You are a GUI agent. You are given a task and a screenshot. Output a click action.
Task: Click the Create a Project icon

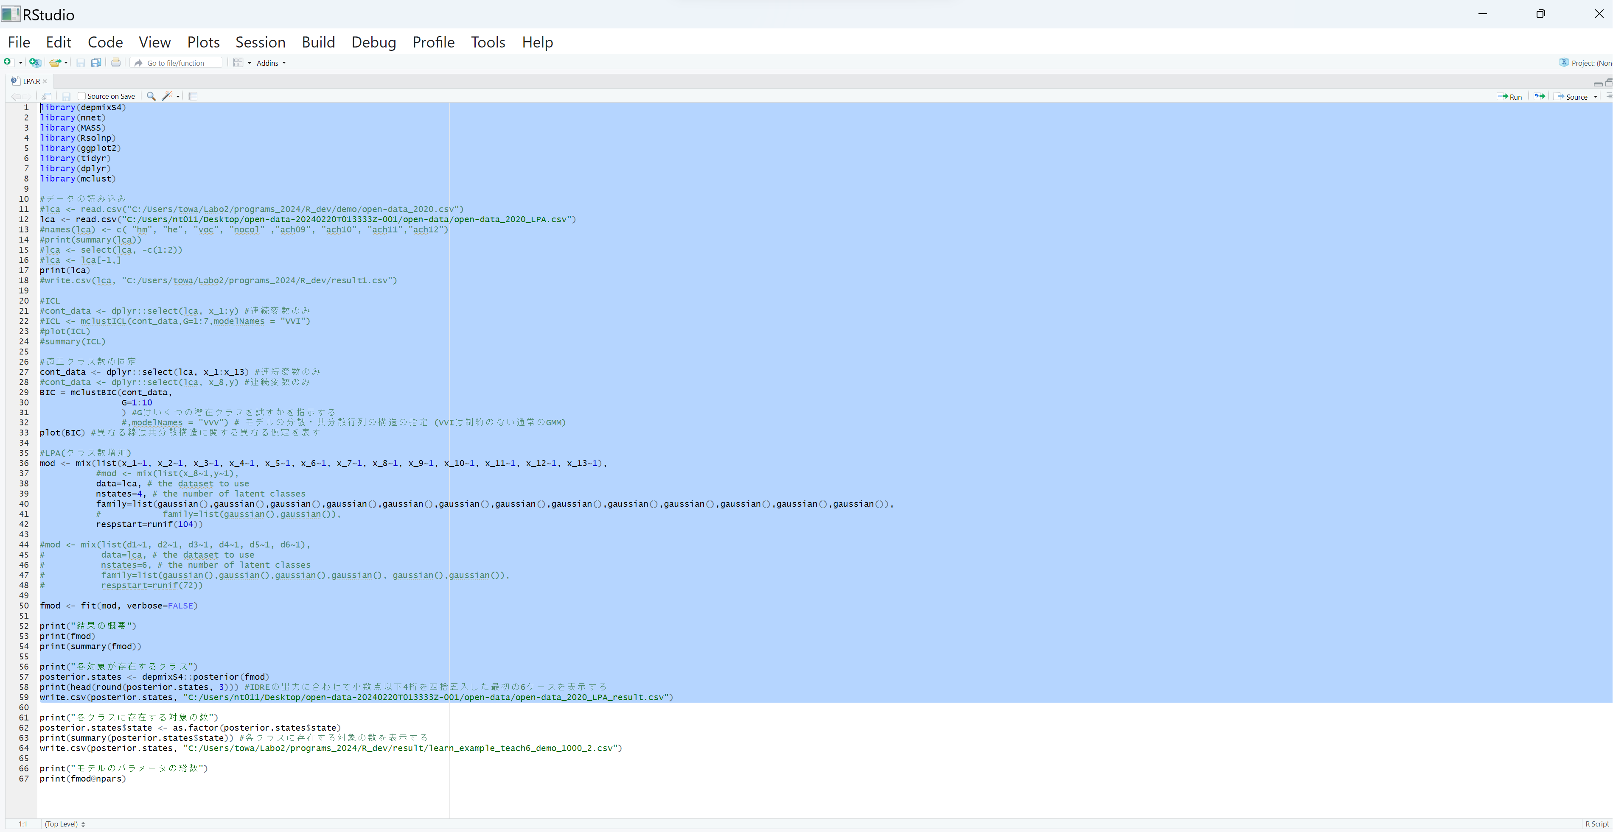pos(35,63)
